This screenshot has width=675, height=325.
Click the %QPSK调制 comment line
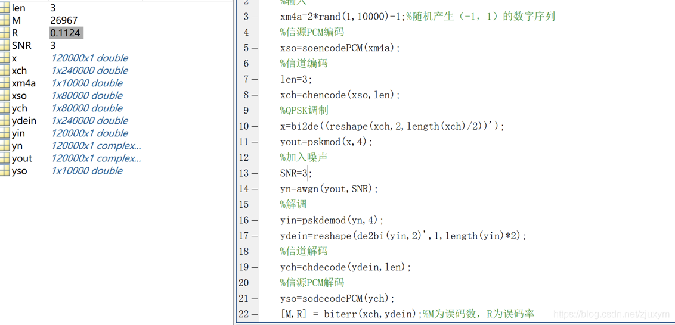(x=304, y=111)
